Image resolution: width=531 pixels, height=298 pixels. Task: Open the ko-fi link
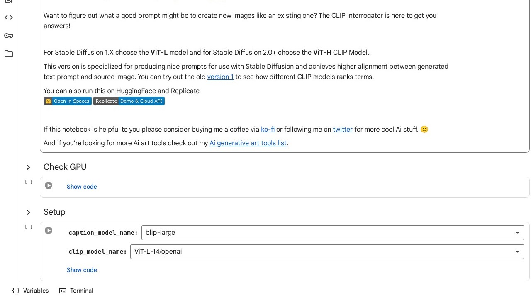268,130
